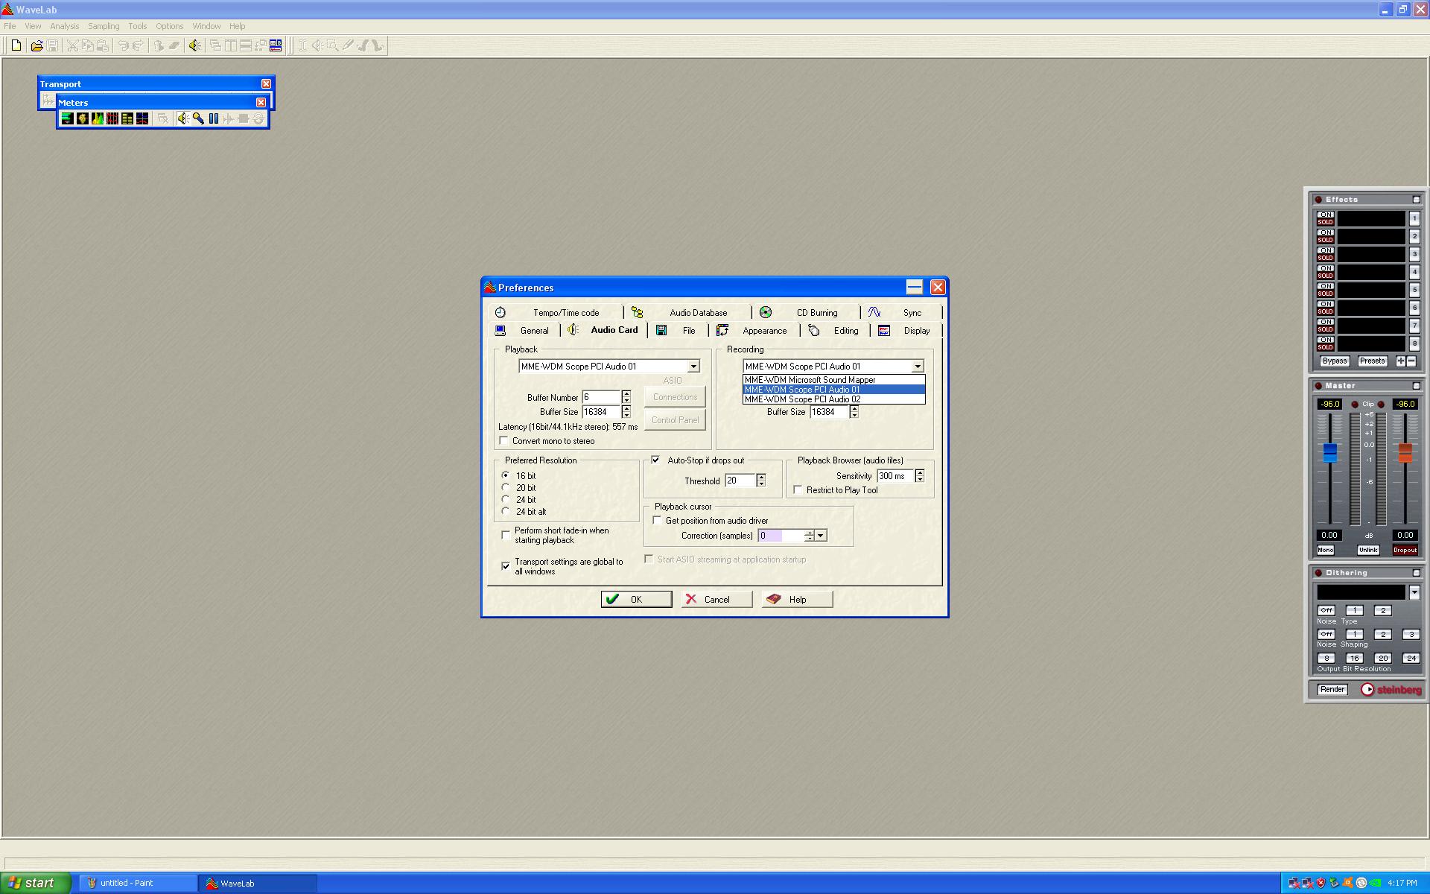
Task: Close the Meters floating panel
Action: tap(261, 102)
